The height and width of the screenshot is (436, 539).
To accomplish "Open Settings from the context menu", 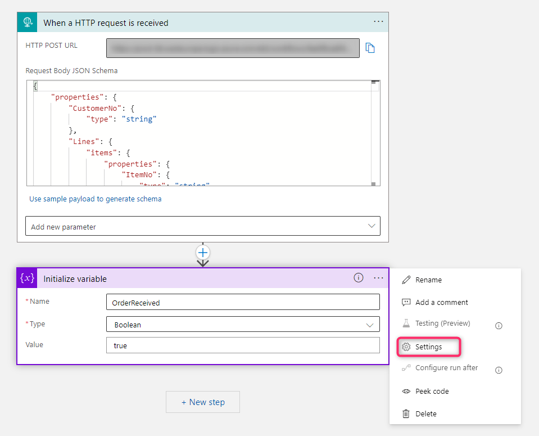I will [x=429, y=347].
